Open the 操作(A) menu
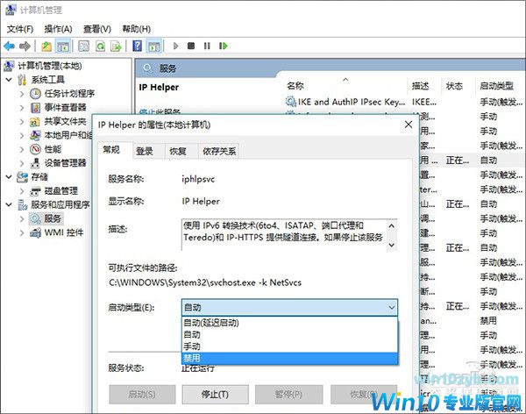The image size is (526, 414). pos(58,29)
